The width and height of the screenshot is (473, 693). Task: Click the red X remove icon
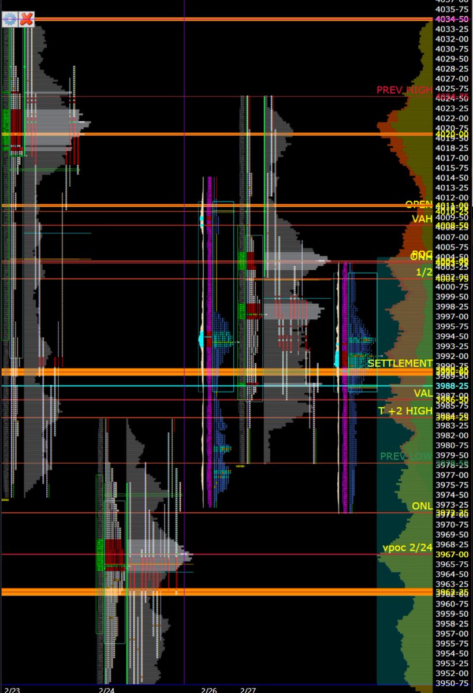pos(27,20)
